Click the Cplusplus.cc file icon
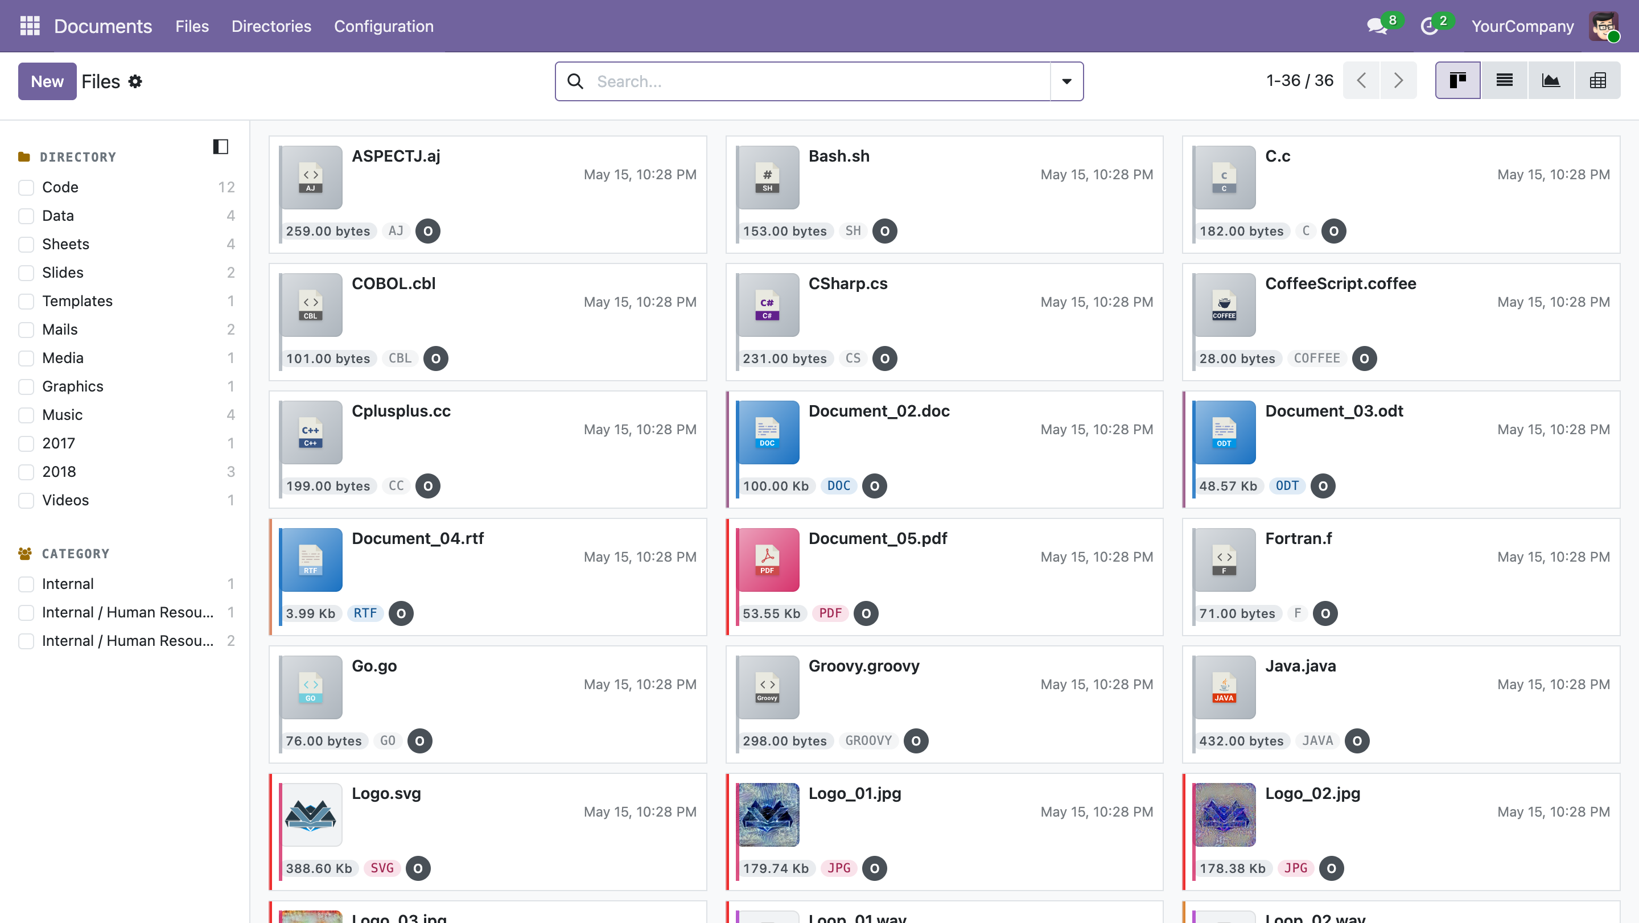This screenshot has height=923, width=1639. [311, 432]
